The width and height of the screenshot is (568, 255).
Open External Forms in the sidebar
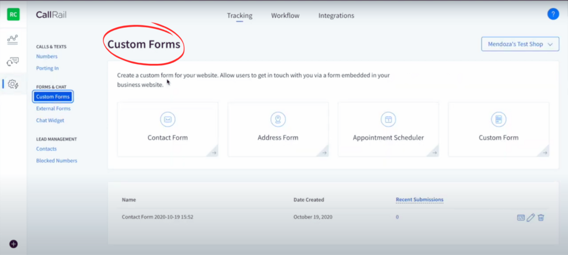tap(53, 109)
